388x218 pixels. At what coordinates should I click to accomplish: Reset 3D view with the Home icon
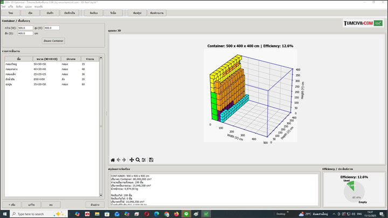[113, 160]
